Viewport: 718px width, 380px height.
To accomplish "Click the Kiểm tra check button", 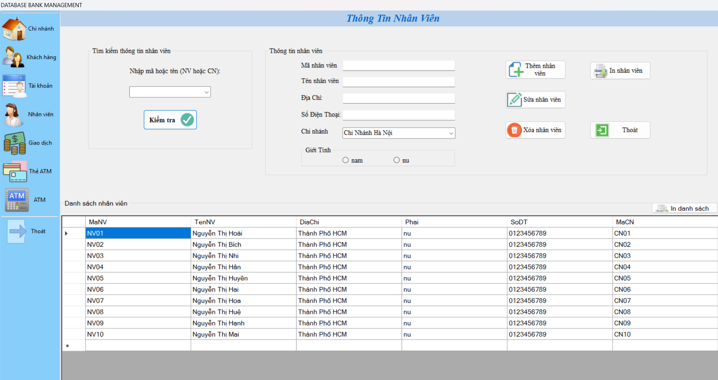I will (x=170, y=120).
